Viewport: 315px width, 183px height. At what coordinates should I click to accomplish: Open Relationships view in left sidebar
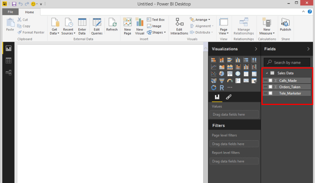pos(8,72)
